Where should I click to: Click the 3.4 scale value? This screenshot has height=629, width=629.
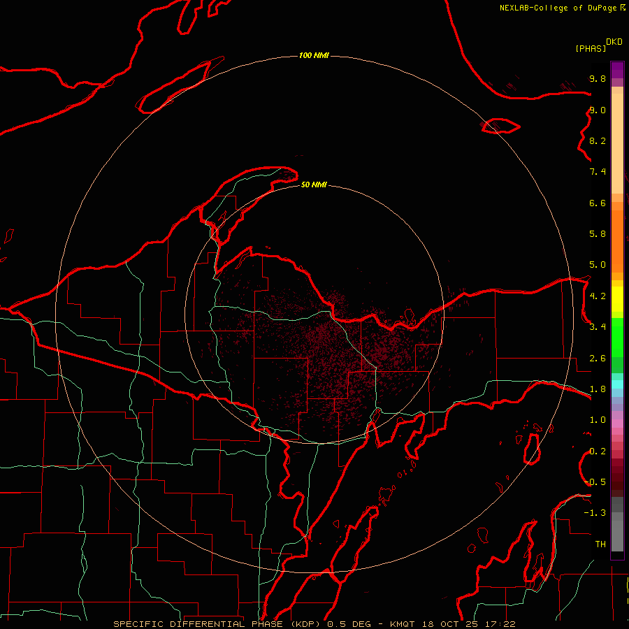click(598, 327)
